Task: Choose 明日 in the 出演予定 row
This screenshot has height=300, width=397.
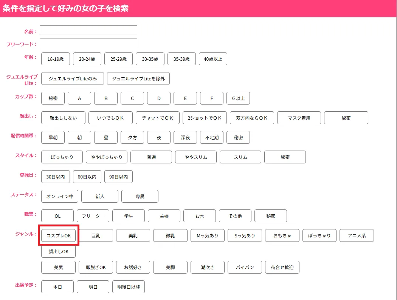Action: (x=93, y=287)
